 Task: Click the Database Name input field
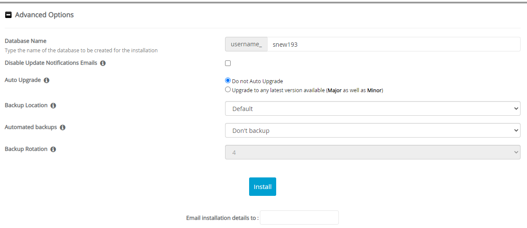pyautogui.click(x=393, y=44)
